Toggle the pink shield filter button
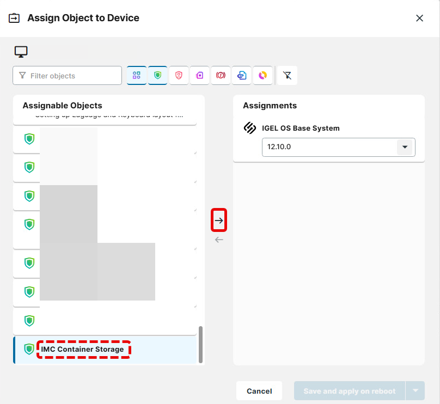Viewport: 440px width, 404px height. (x=179, y=75)
